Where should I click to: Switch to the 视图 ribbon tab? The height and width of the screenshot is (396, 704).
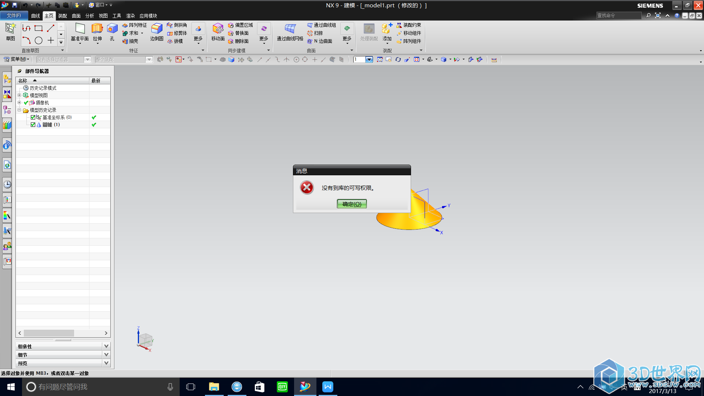(103, 16)
